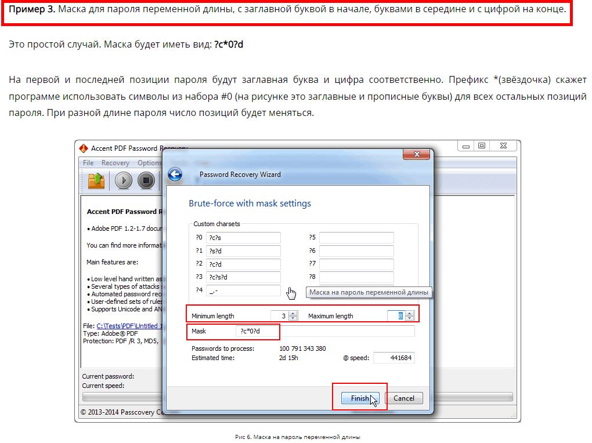Go back in Password Recovery Wizard
This screenshot has width=592, height=443.
tap(175, 175)
